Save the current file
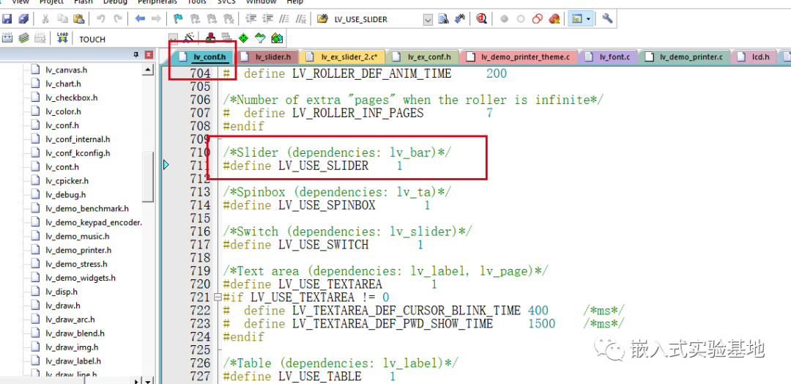The height and width of the screenshot is (384, 791). 7,19
